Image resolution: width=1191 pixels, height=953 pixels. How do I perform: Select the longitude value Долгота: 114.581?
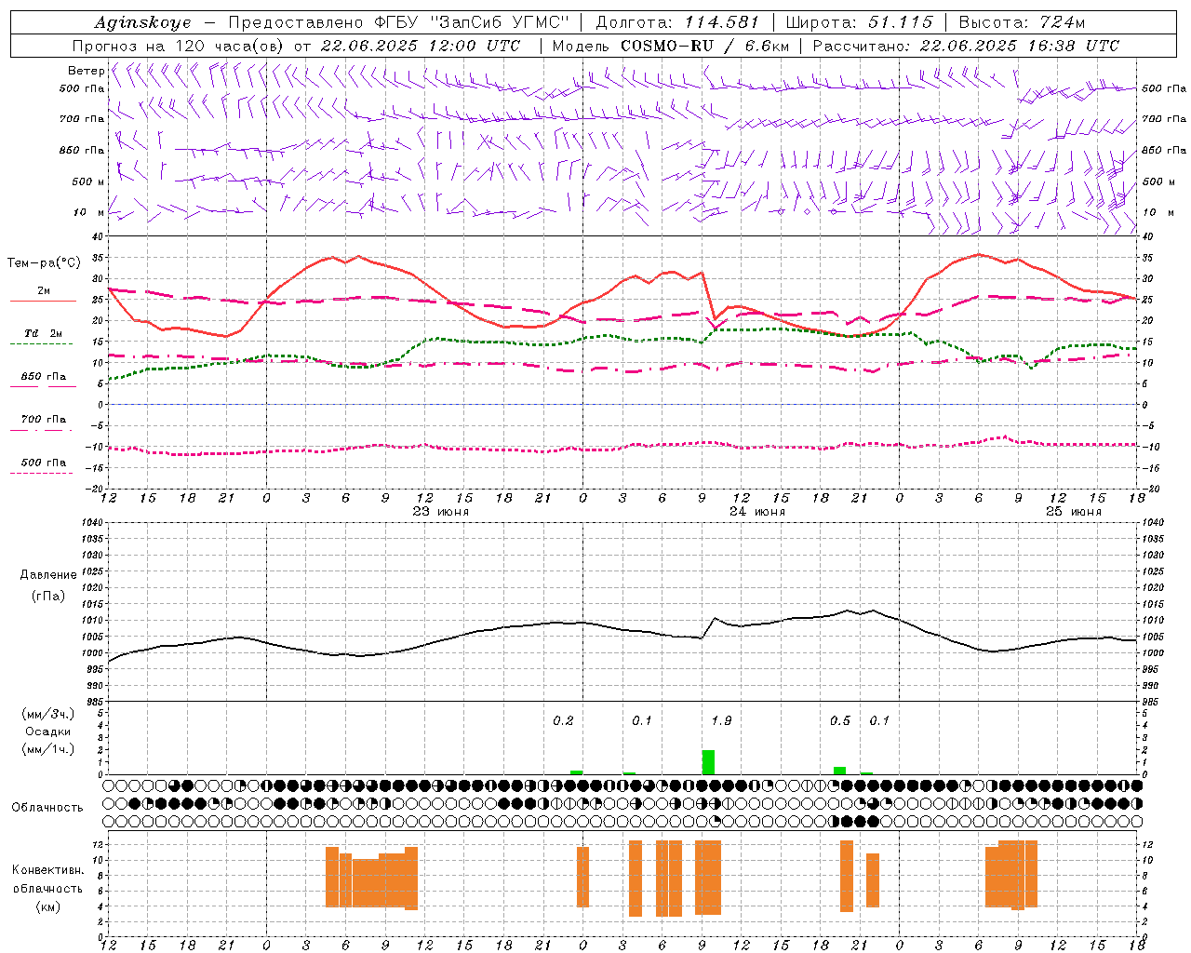point(676,22)
